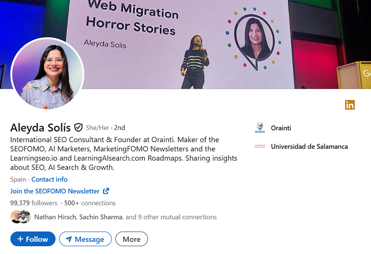
Task: Follow Aleyda Solís
Action: (x=33, y=239)
